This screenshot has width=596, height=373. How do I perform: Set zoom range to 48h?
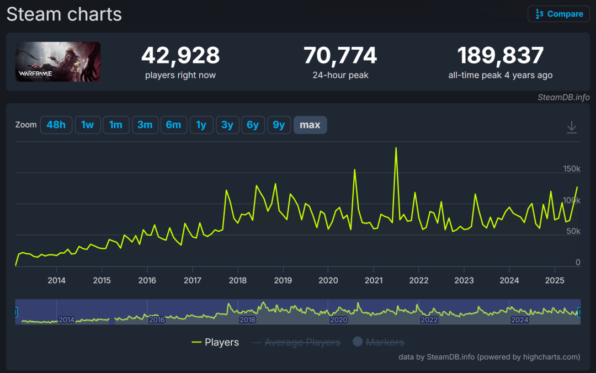point(56,125)
